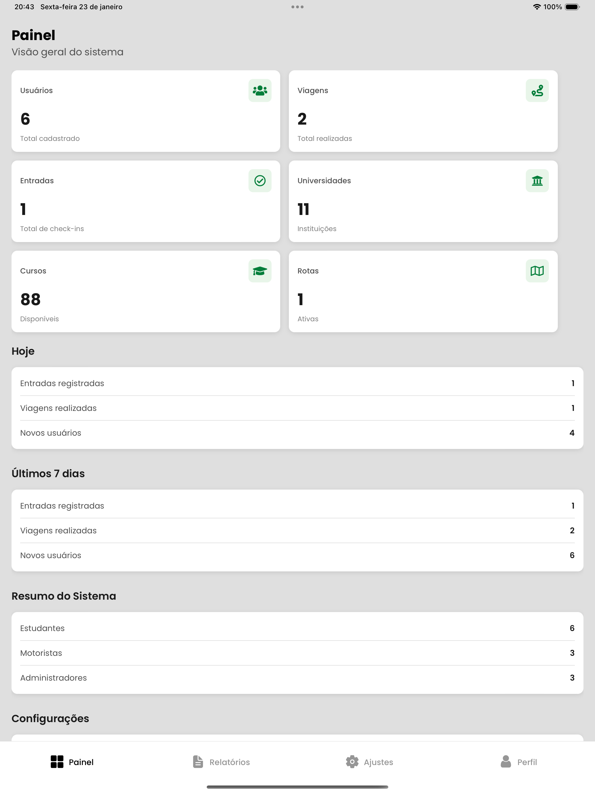Tap the Wi-Fi status icon
The image size is (595, 793).
point(536,7)
